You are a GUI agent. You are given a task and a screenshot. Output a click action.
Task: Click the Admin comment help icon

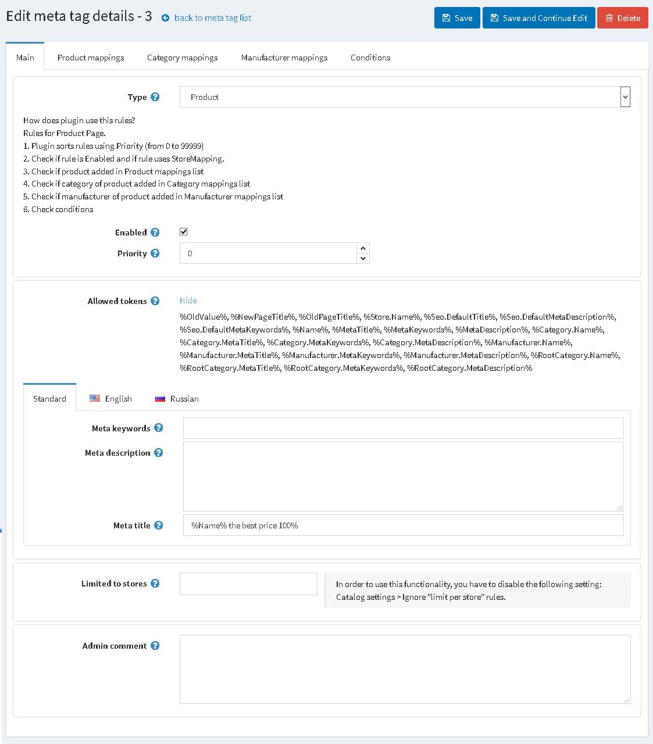tap(155, 646)
